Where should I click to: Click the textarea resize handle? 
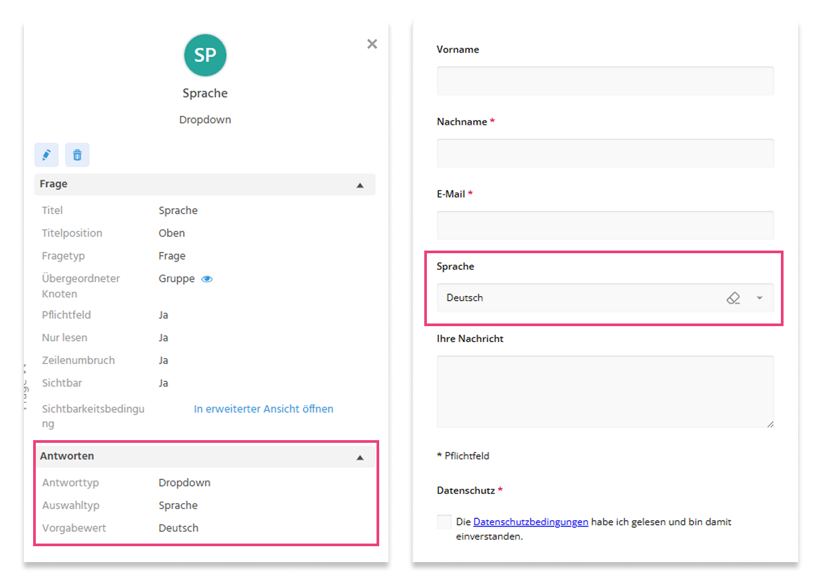coord(770,424)
